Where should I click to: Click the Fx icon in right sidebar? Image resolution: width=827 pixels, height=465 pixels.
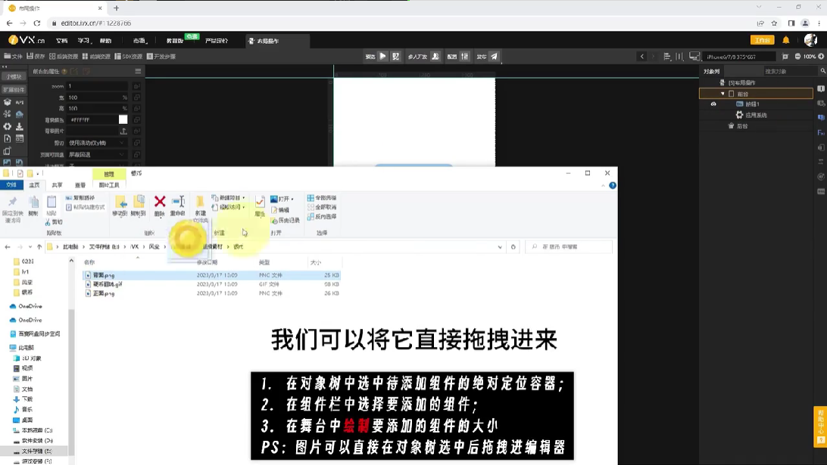[821, 133]
